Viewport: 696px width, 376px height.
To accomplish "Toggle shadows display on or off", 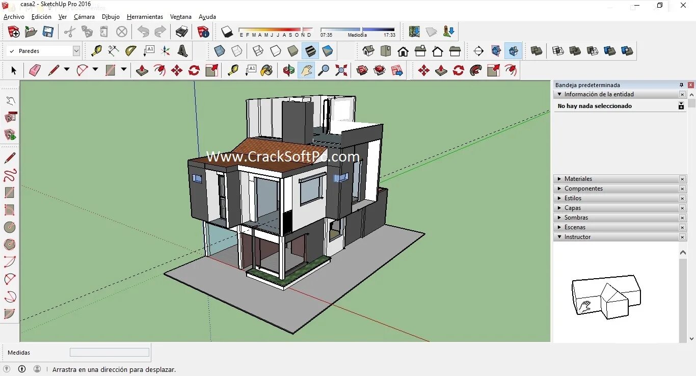I will 227,32.
